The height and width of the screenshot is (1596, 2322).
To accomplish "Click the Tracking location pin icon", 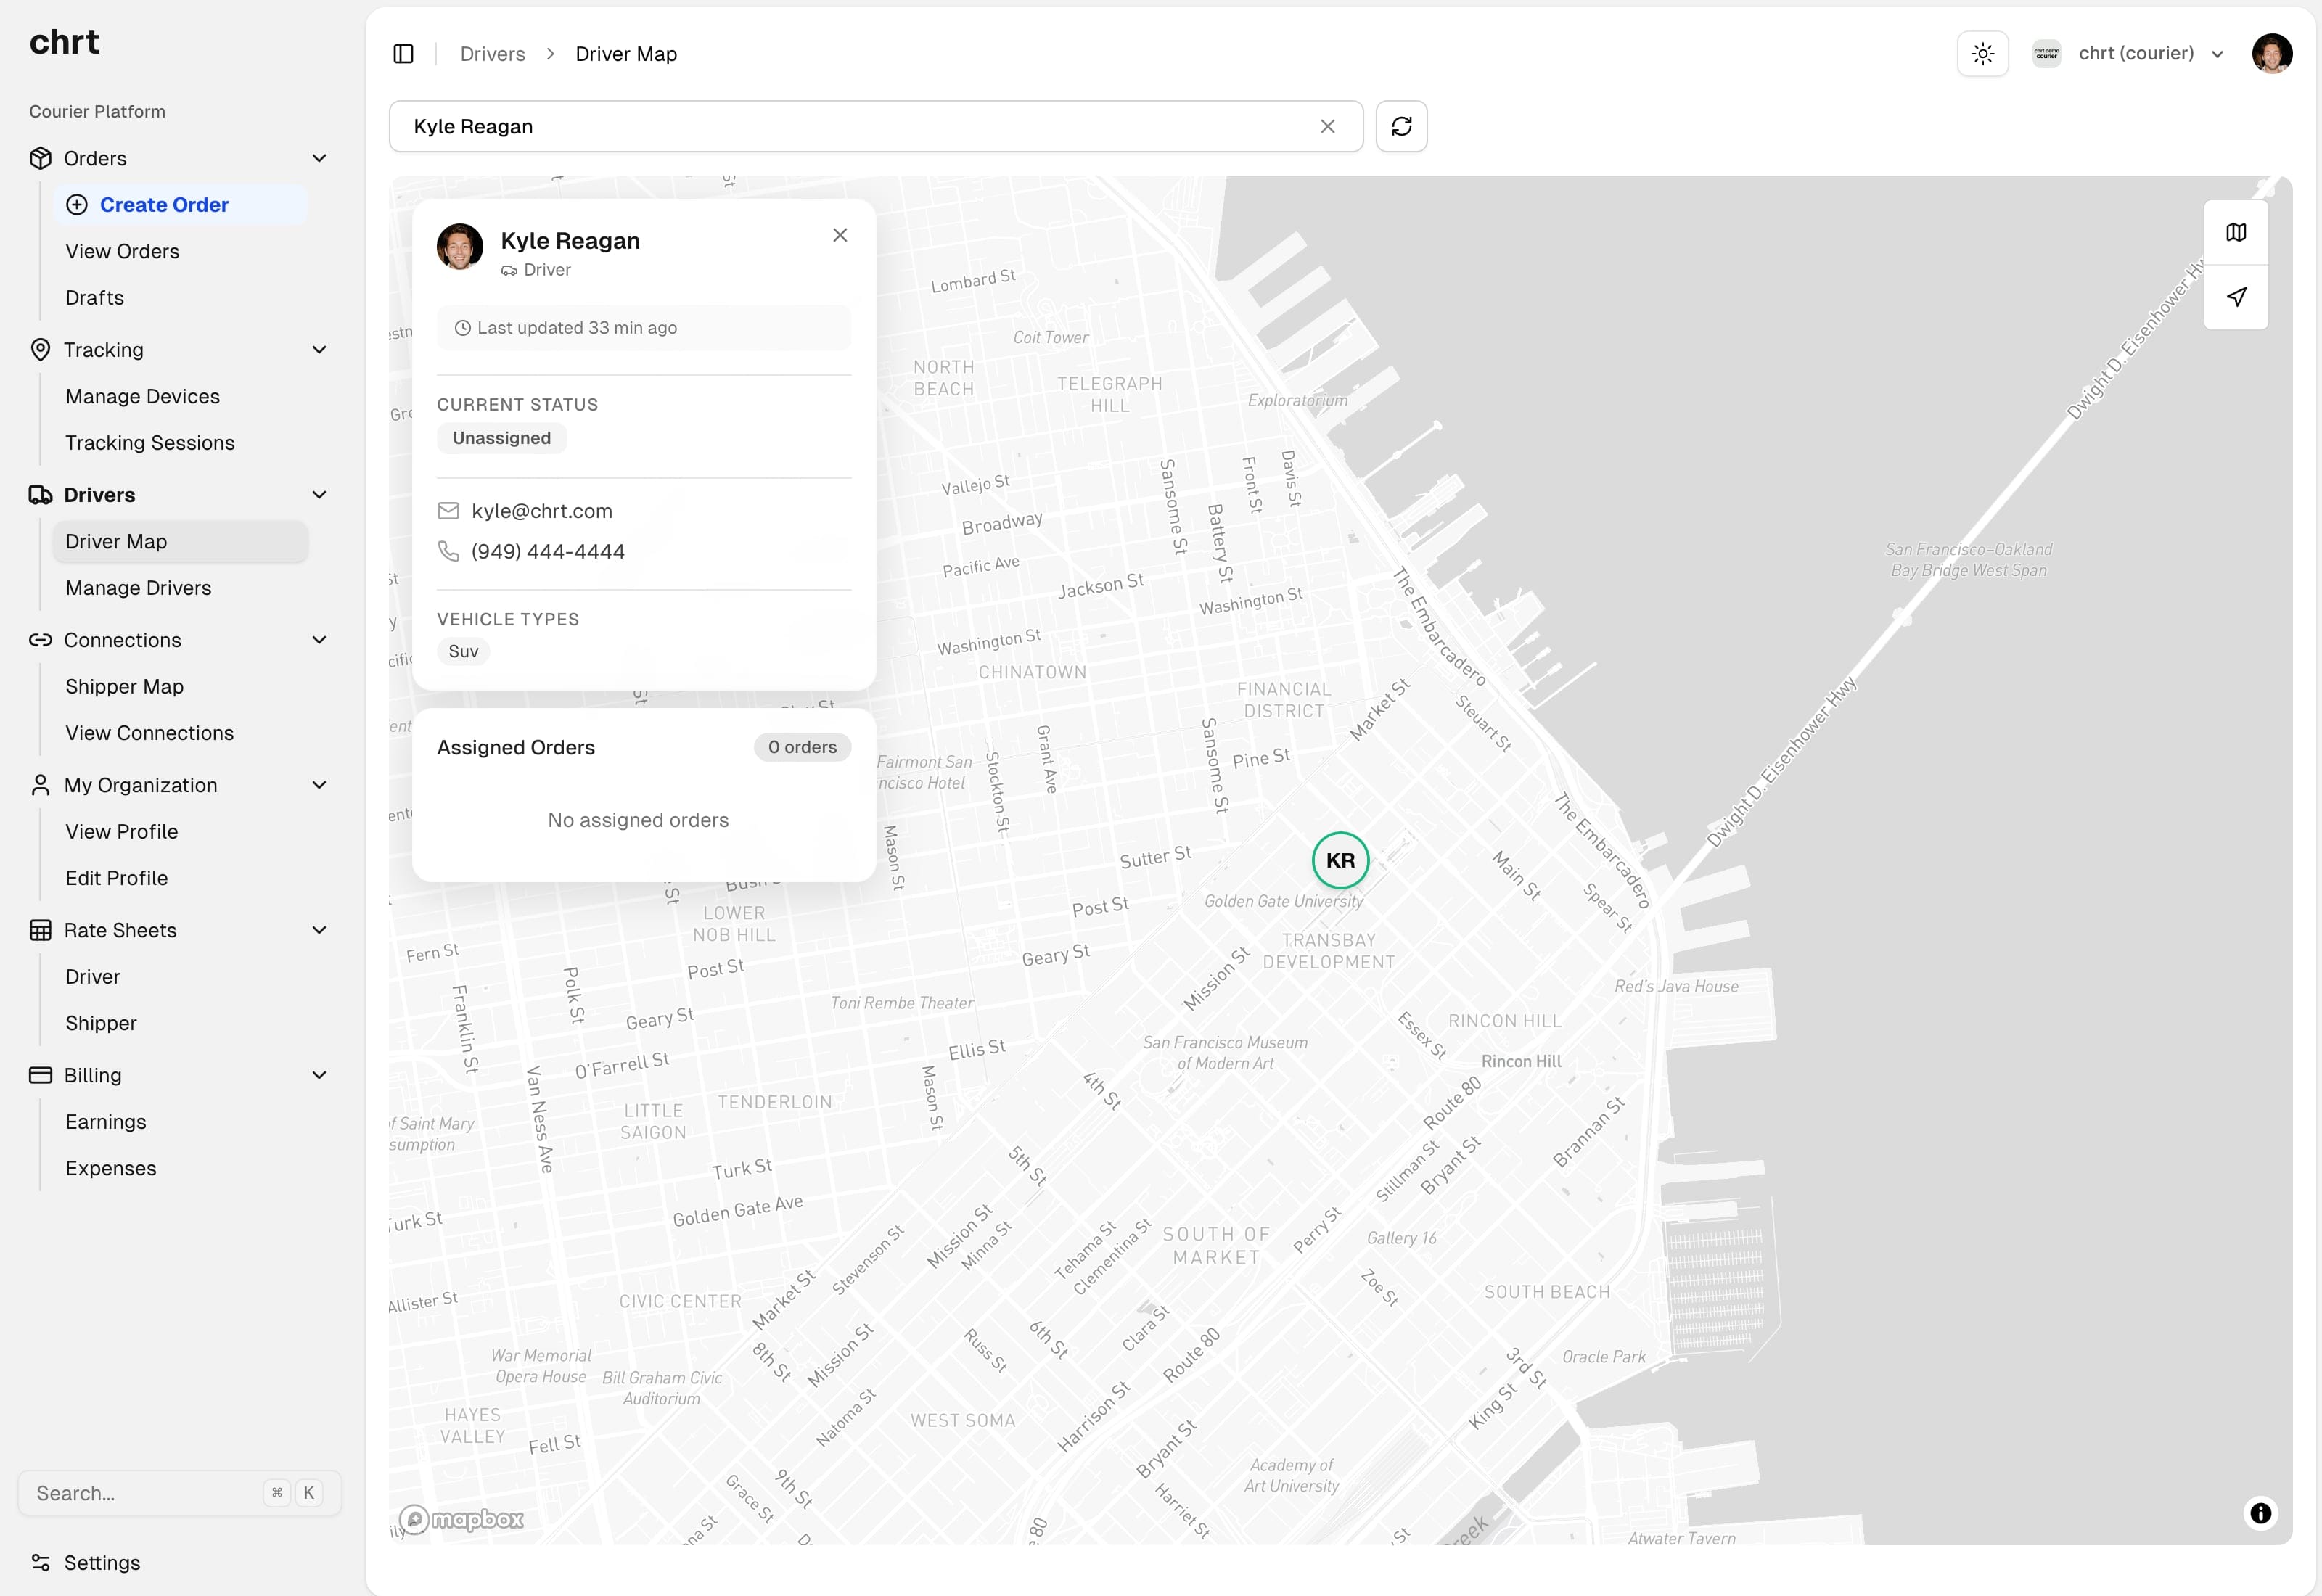I will click(x=40, y=349).
